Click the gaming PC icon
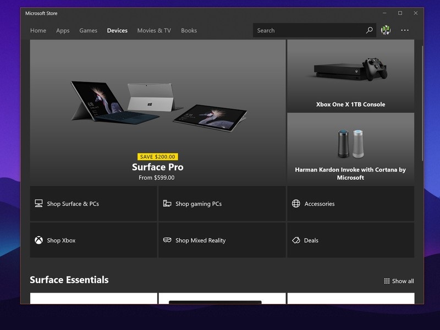Image resolution: width=440 pixels, height=330 pixels. [x=167, y=204]
